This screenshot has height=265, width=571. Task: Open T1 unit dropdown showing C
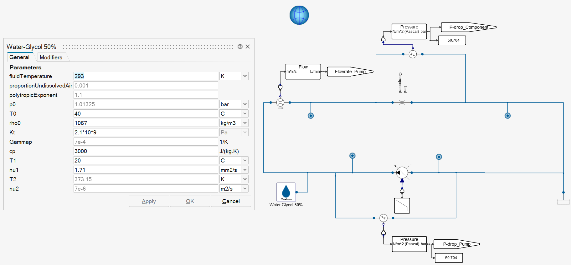(x=245, y=160)
